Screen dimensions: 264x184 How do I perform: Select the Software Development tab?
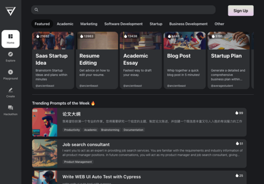click(x=124, y=24)
